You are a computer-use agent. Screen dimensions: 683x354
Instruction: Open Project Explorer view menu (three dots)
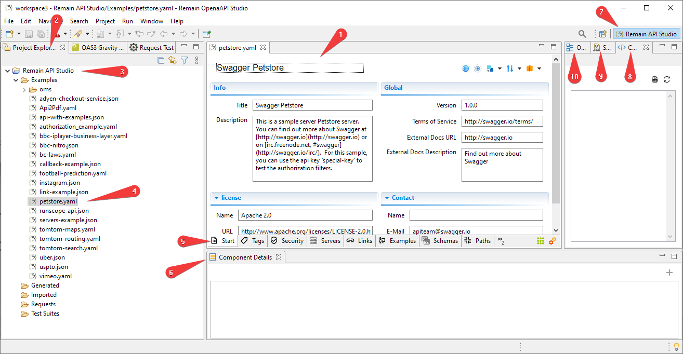[196, 61]
